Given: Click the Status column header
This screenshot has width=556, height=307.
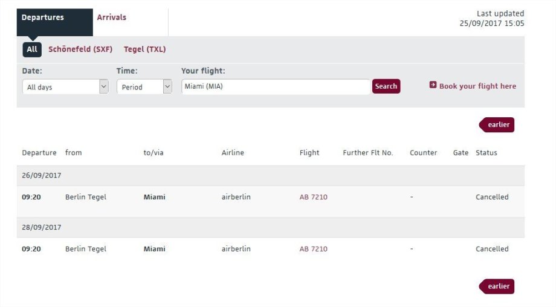Looking at the screenshot, I should point(486,153).
